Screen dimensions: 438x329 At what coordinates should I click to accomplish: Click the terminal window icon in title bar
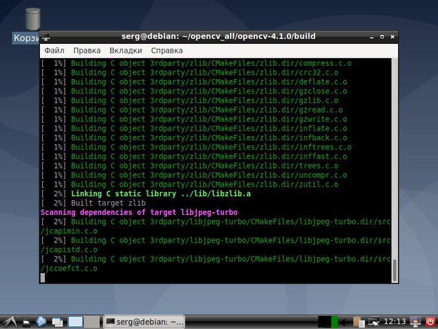point(46,37)
